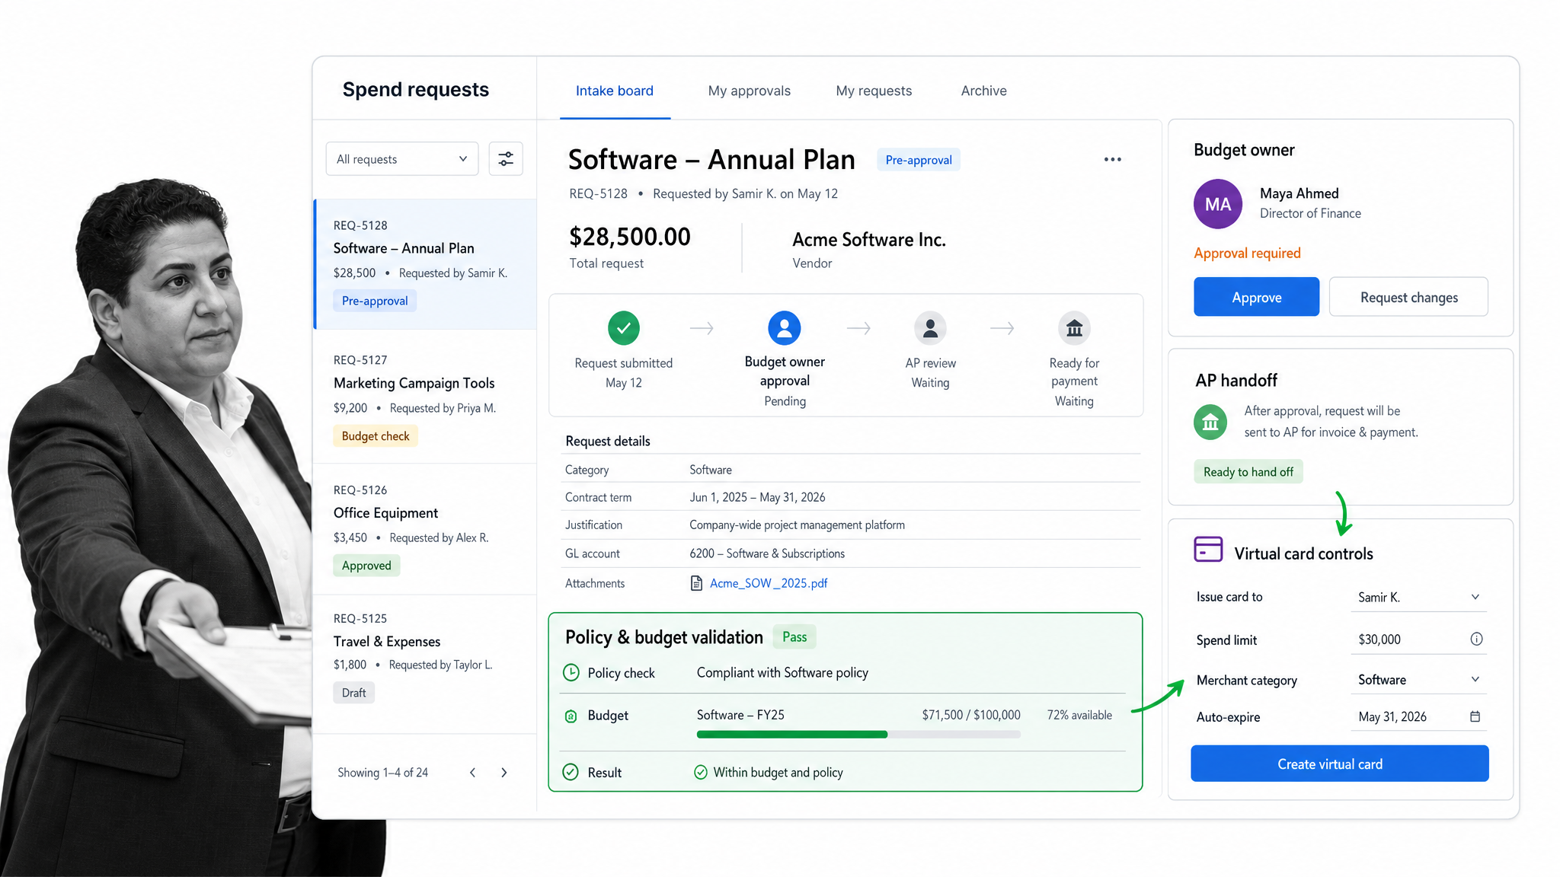1560x877 pixels.
Task: Open the Acme_SOW_2025.pdf attachment link
Action: (x=769, y=583)
